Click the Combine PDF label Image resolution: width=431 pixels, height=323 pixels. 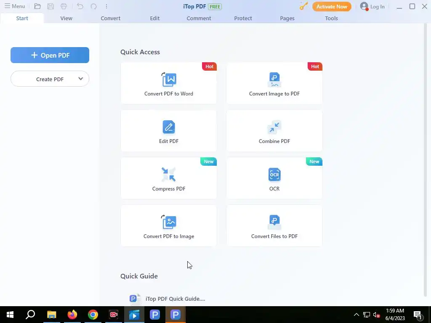274,141
